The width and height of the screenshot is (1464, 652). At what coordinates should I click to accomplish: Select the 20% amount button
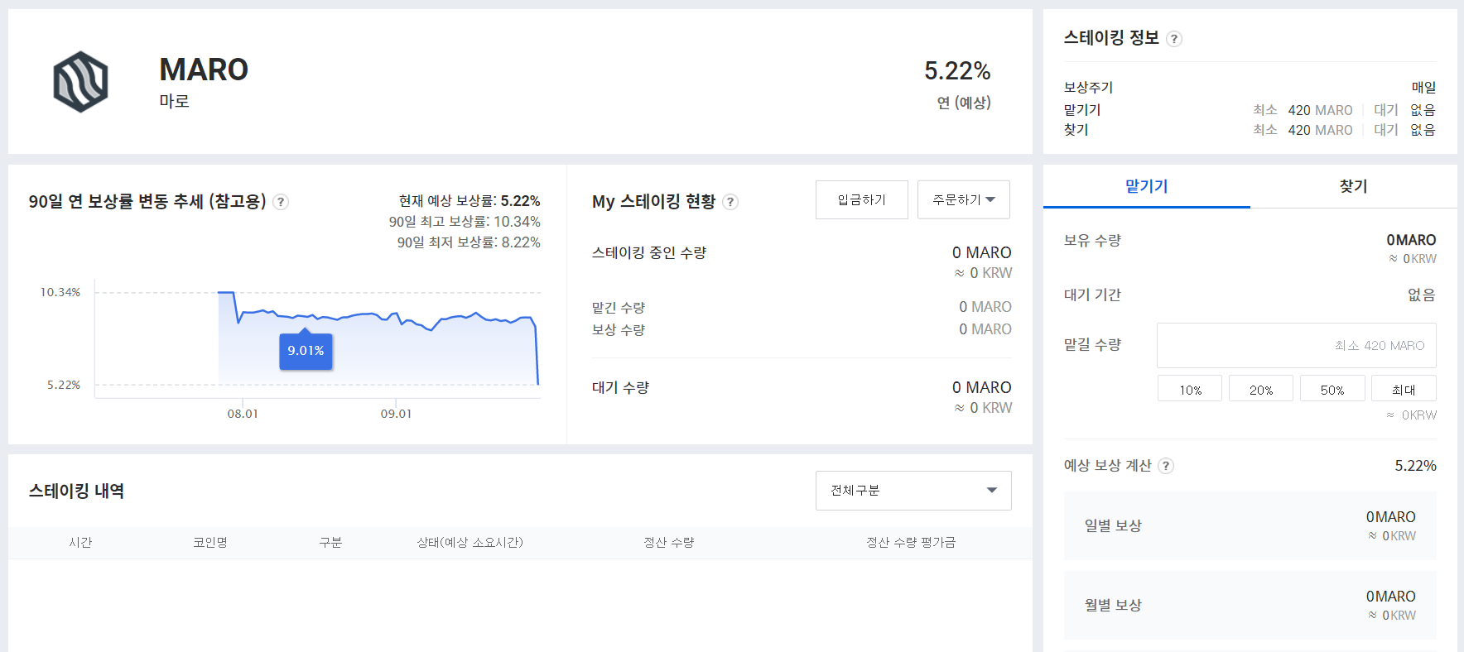tap(1261, 389)
